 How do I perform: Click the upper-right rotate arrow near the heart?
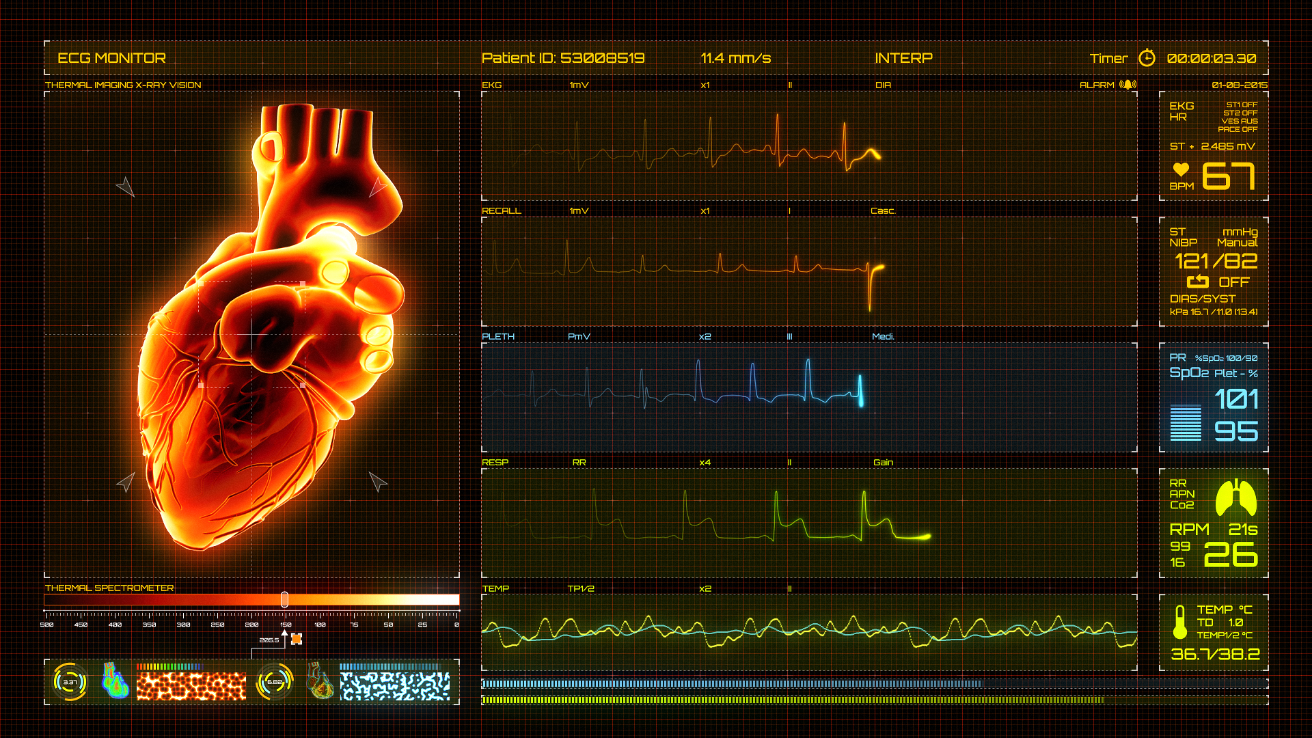pyautogui.click(x=377, y=187)
